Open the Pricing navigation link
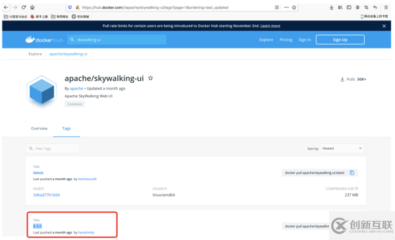395x240 pixels. [286, 39]
